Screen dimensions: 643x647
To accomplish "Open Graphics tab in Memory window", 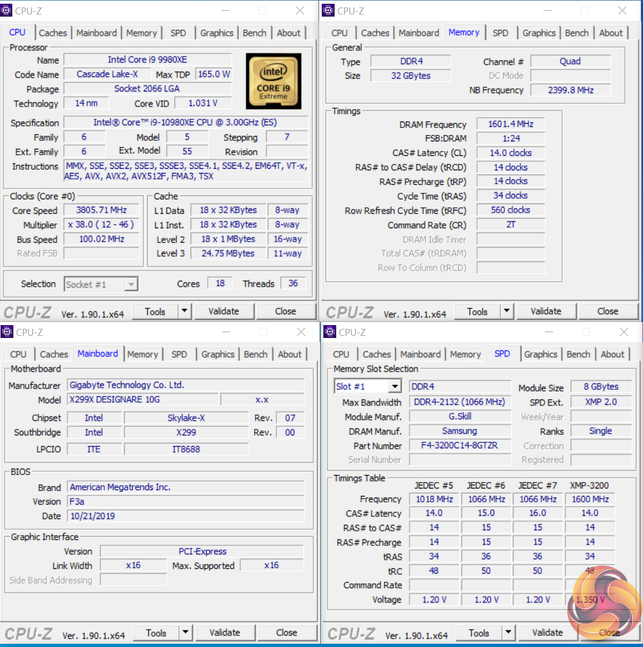I will pos(539,33).
